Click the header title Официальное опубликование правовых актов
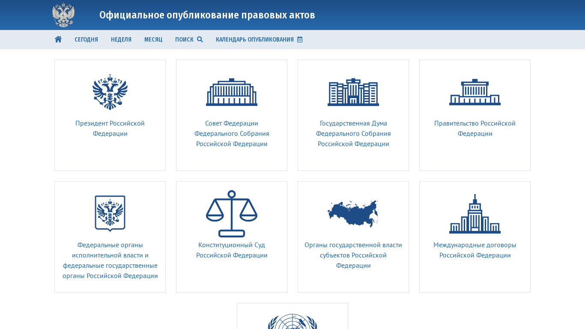Screen dimensions: 585x329 (x=207, y=15)
